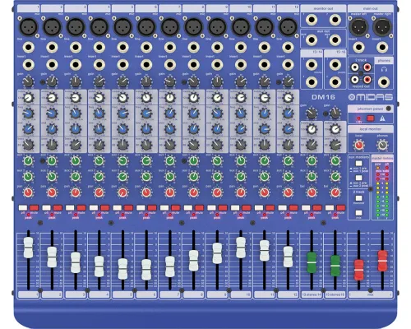The width and height of the screenshot is (411, 329).
Task: Click channel 12 red pan knob
Action: pos(288,192)
